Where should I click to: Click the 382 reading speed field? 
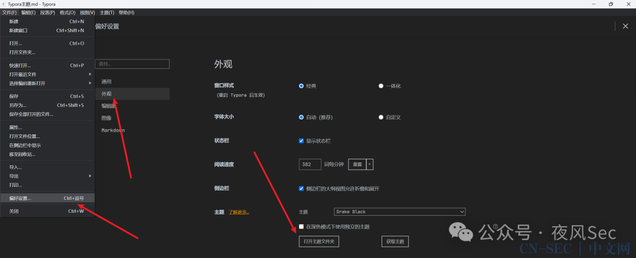pyautogui.click(x=310, y=165)
